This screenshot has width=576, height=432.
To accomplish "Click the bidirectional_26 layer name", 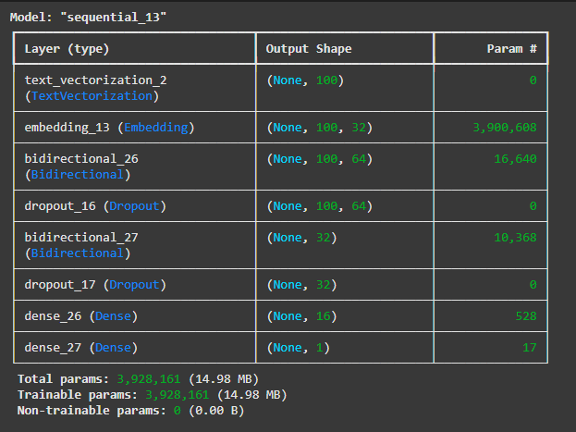I will pos(81,158).
